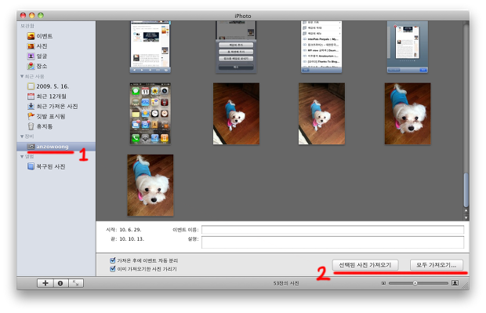
Task: Select the bookmarks list screenshot thumbnail
Action: [x=321, y=47]
